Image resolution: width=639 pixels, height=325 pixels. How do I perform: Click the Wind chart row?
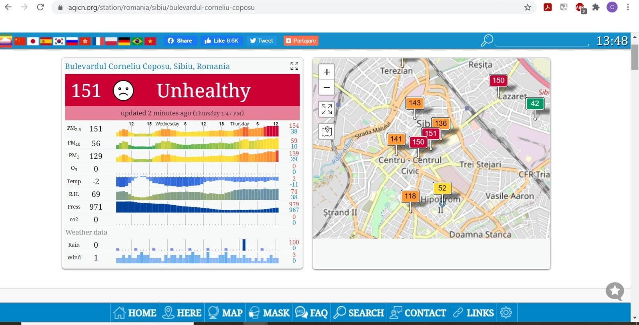[x=197, y=258]
